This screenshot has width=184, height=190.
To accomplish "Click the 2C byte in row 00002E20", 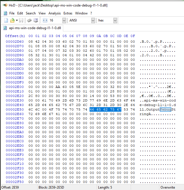I will click(x=31, y=96).
